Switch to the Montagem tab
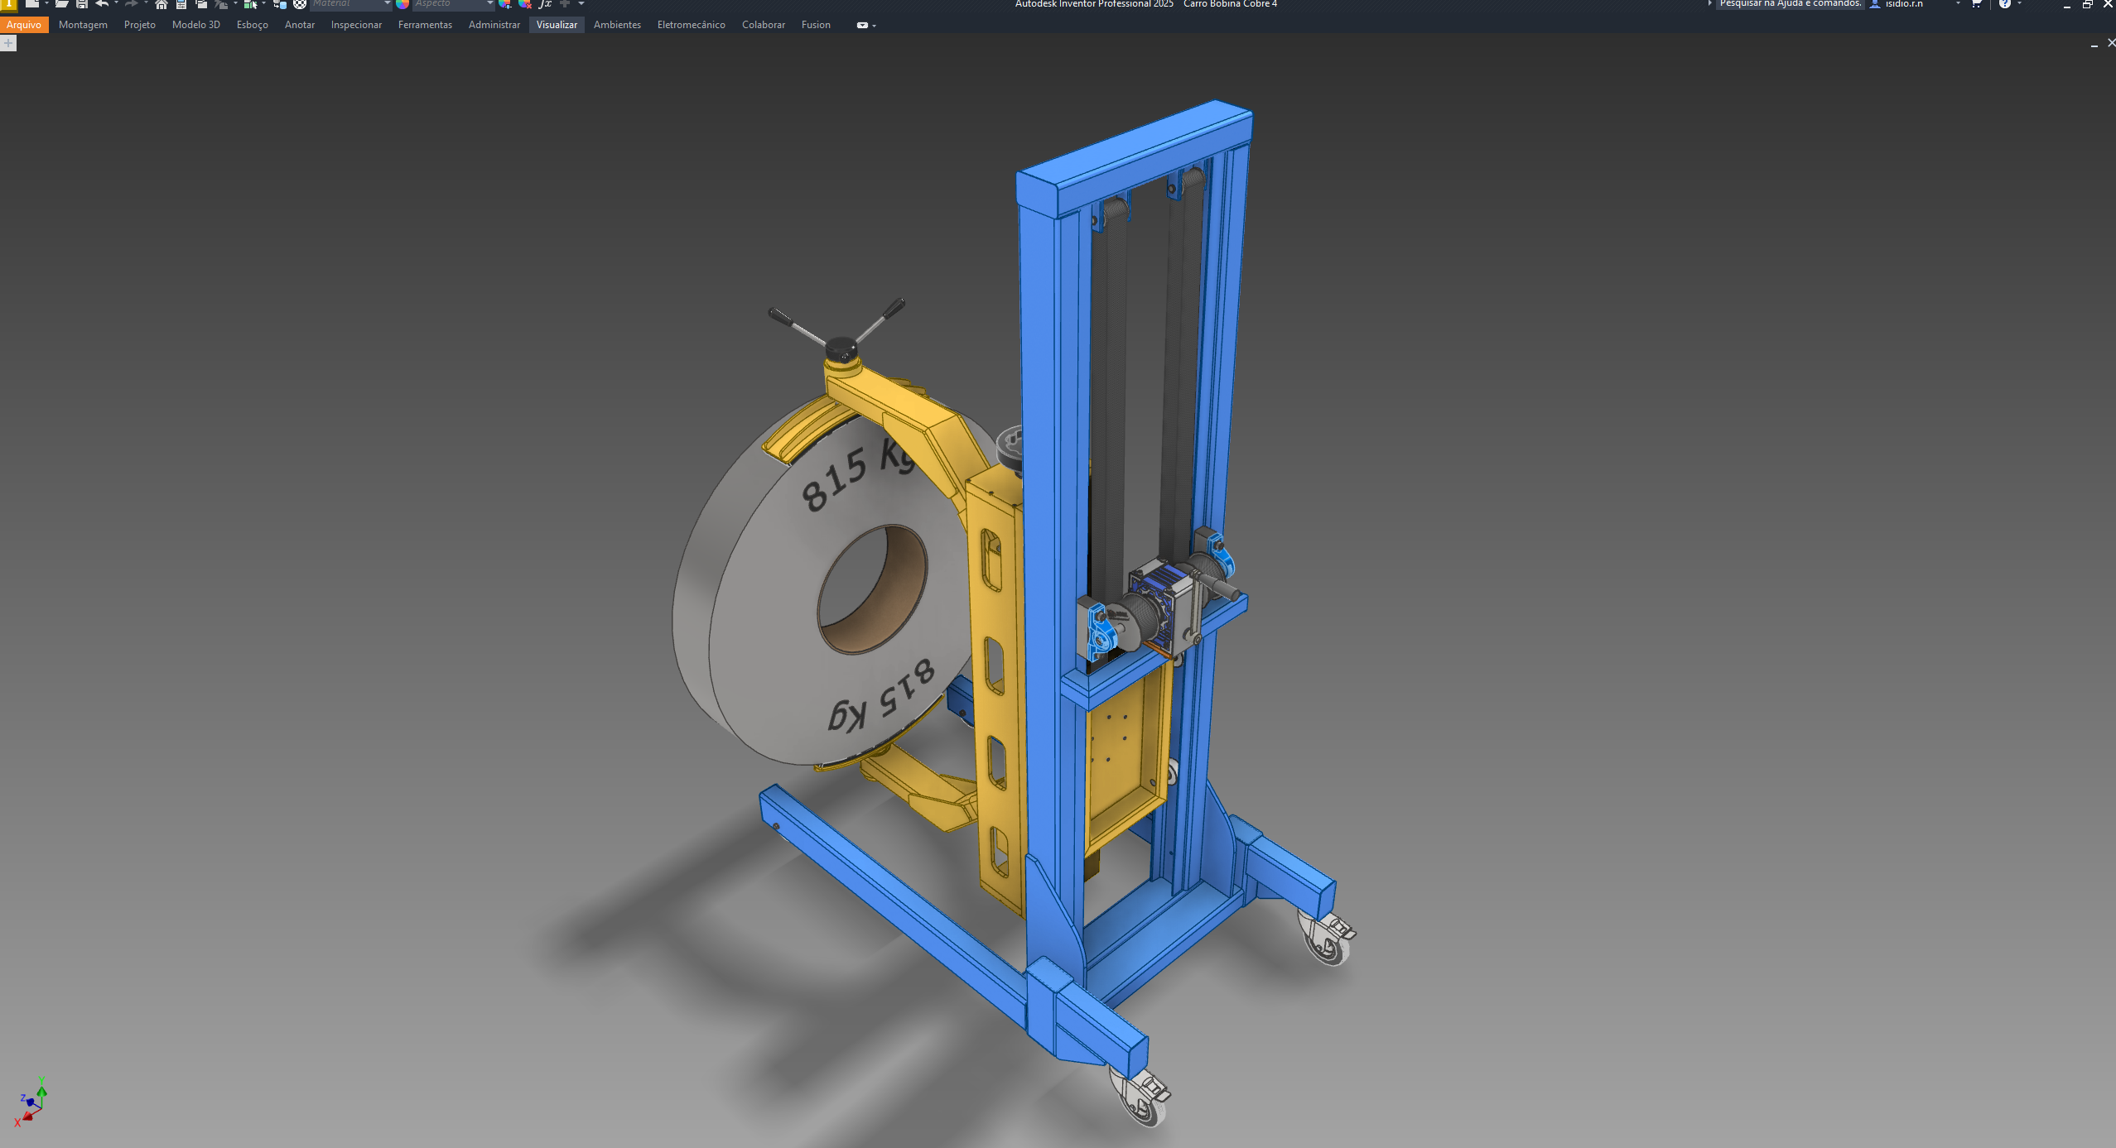The height and width of the screenshot is (1148, 2116). (83, 25)
